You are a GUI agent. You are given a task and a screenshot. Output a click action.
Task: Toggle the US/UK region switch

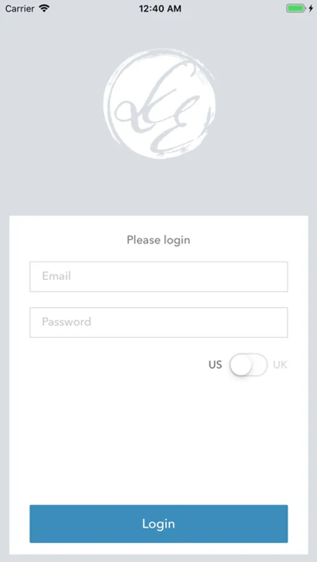point(248,365)
